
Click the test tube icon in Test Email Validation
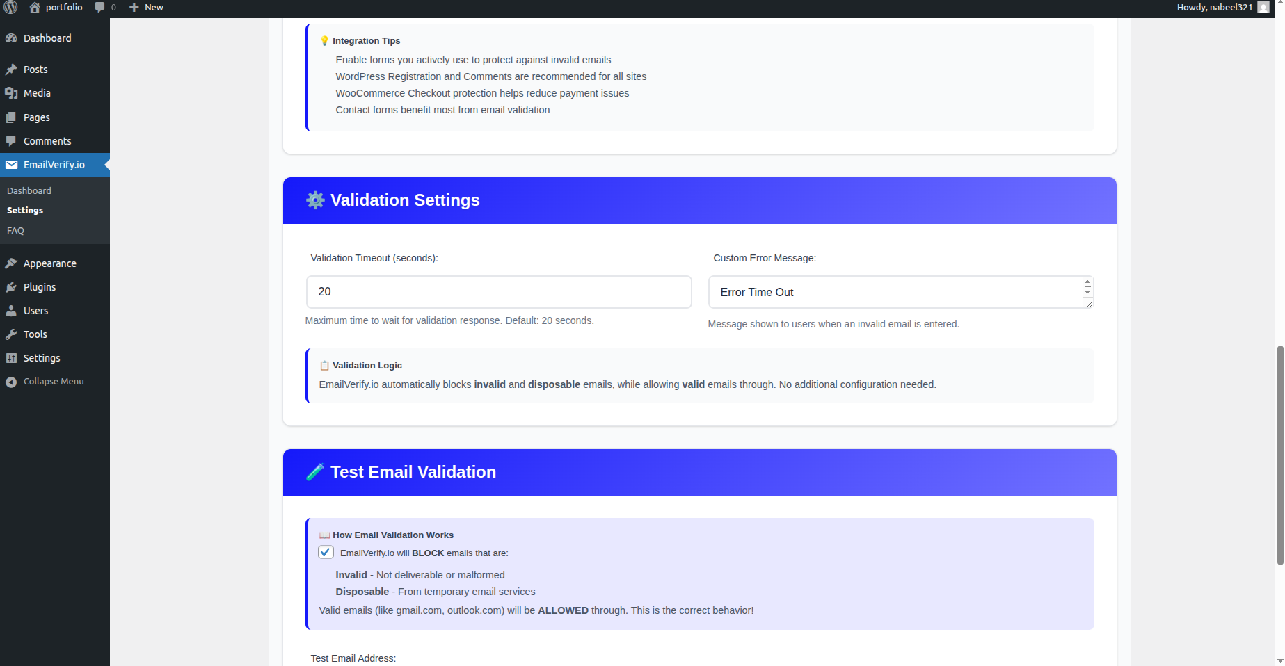(315, 472)
